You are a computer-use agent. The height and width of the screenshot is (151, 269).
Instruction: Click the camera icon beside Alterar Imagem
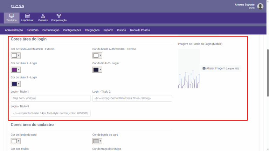(204, 69)
